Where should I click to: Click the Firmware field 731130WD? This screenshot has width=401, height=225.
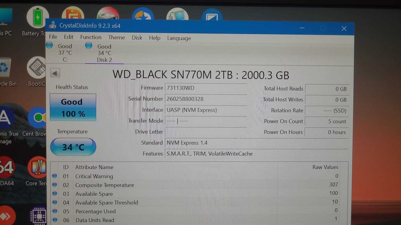click(x=206, y=88)
